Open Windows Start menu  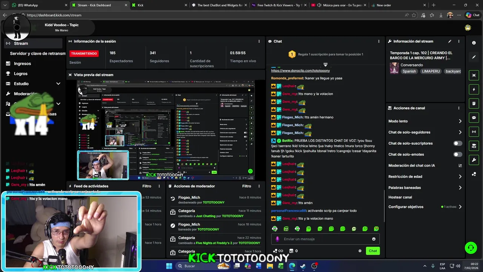point(169,266)
